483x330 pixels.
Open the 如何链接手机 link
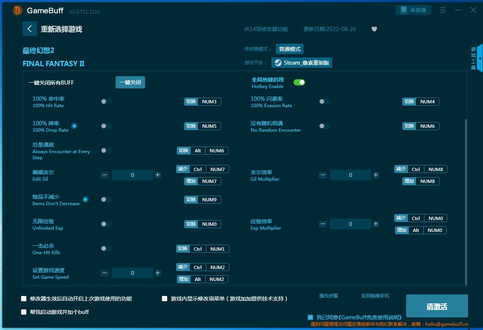click(375, 296)
